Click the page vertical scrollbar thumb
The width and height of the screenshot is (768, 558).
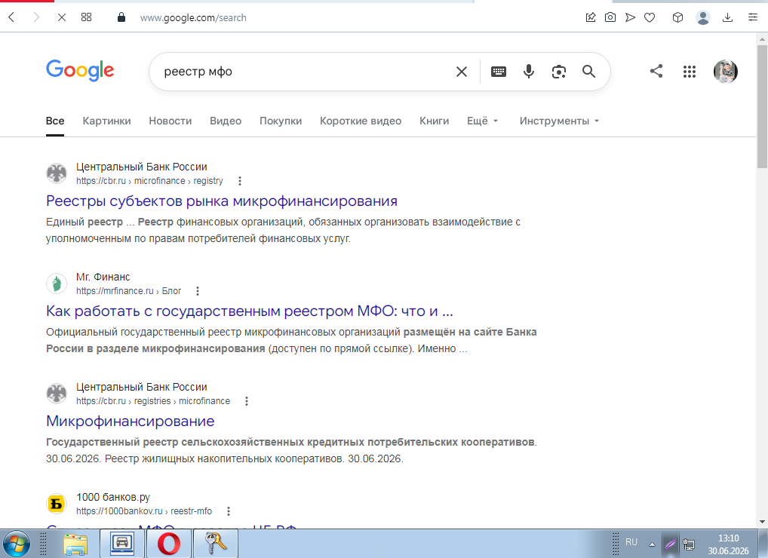coord(762,106)
